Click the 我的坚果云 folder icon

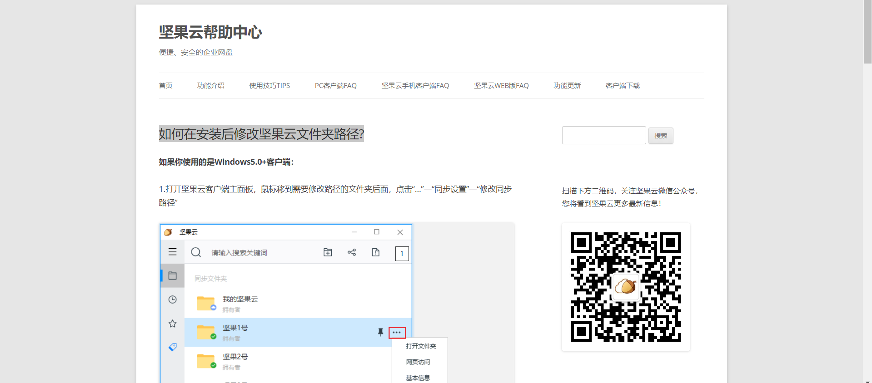tap(206, 304)
